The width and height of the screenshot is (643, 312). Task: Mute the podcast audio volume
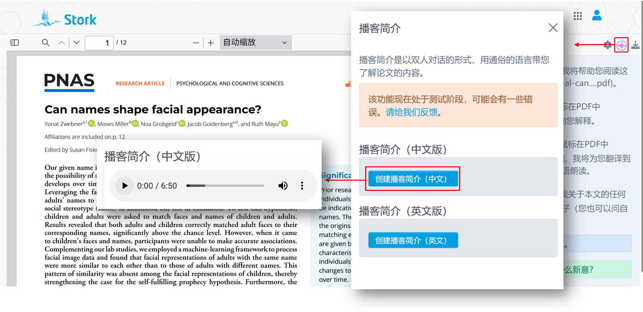pos(283,186)
